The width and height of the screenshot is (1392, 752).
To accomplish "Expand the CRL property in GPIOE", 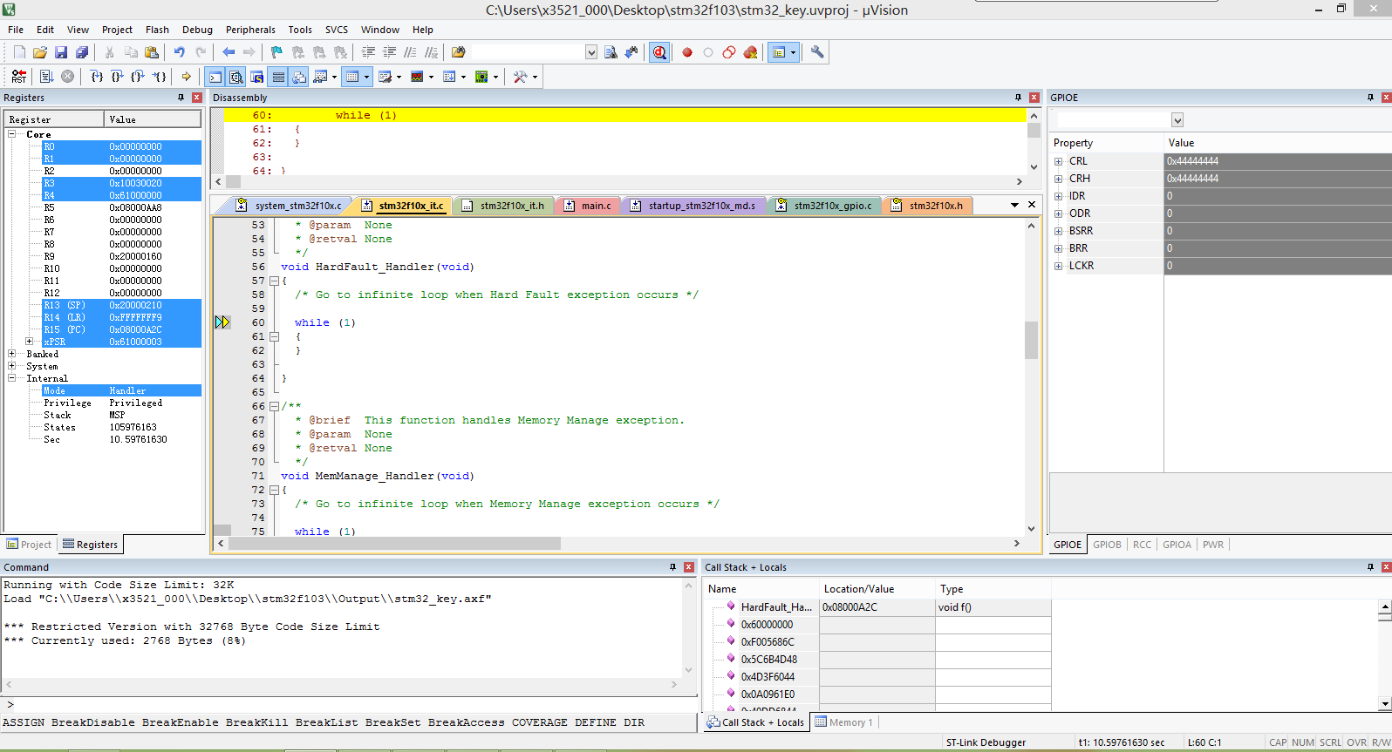I will (x=1059, y=161).
